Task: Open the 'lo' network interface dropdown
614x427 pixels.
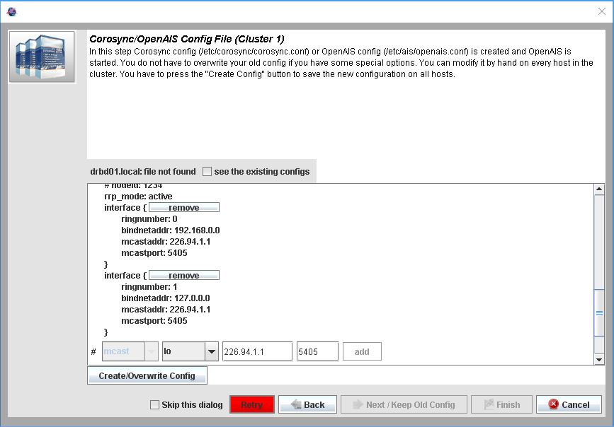Action: tap(191, 351)
